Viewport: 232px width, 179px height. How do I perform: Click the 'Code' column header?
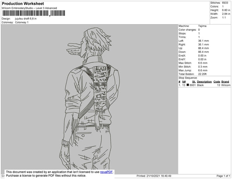217,82
